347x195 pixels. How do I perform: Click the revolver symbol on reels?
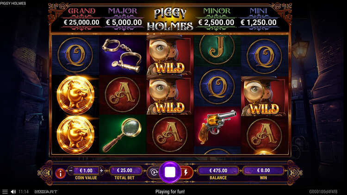[x=217, y=127]
